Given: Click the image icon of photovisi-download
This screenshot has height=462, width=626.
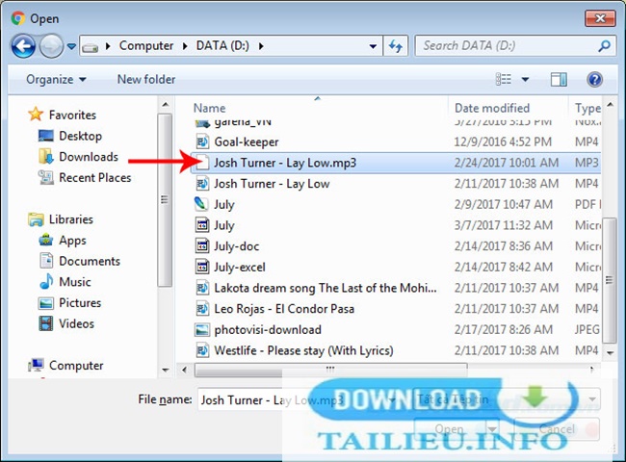Looking at the screenshot, I should click(x=202, y=329).
